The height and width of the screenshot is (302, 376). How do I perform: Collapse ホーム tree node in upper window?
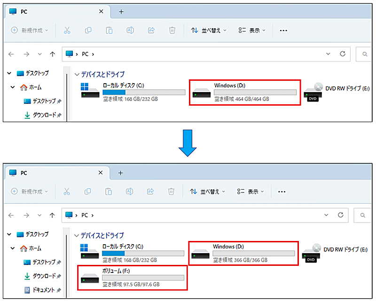(x=13, y=87)
